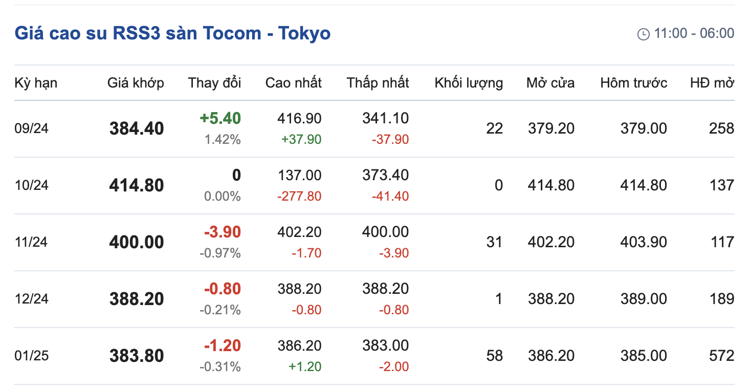
Task: Click the -3.90 red change value
Action: tap(222, 232)
